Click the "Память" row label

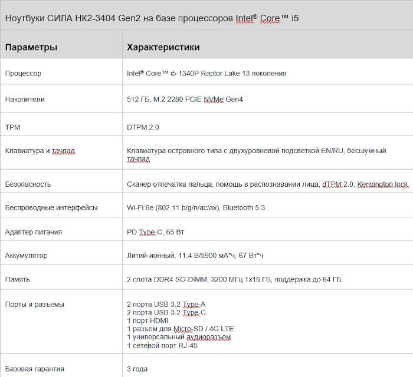[x=17, y=279]
